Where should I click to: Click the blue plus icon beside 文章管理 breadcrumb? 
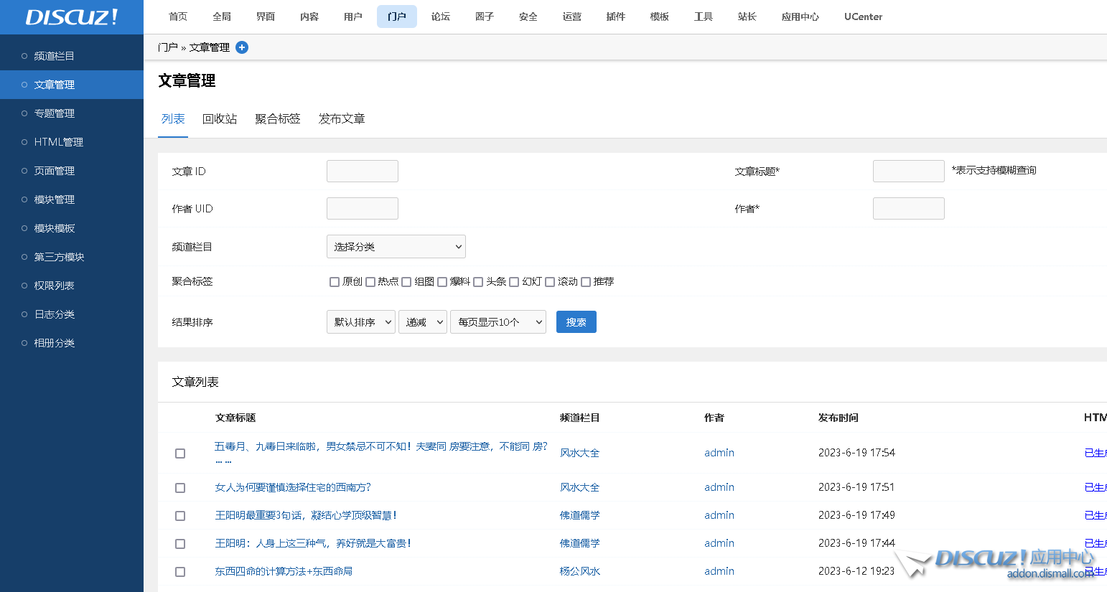[242, 47]
